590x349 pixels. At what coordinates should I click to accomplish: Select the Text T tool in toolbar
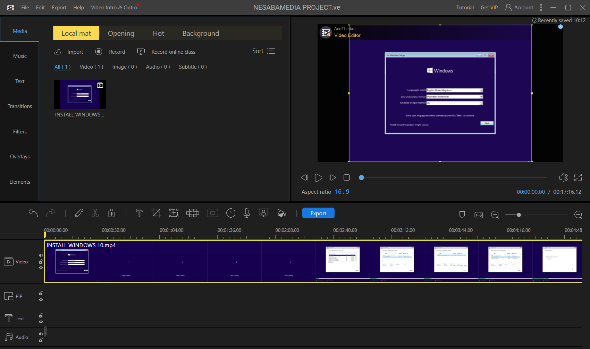139,213
